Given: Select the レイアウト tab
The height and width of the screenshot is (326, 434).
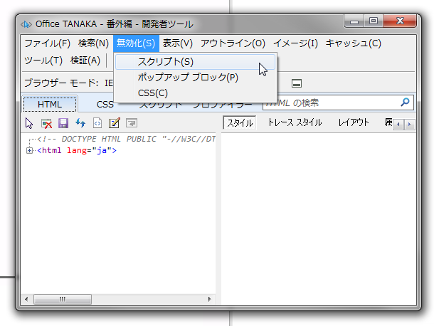Looking at the screenshot, I should pos(354,122).
